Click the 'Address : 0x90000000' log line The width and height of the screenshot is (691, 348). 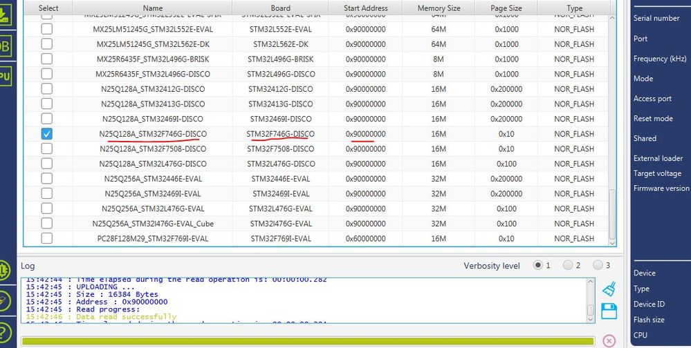coord(97,302)
